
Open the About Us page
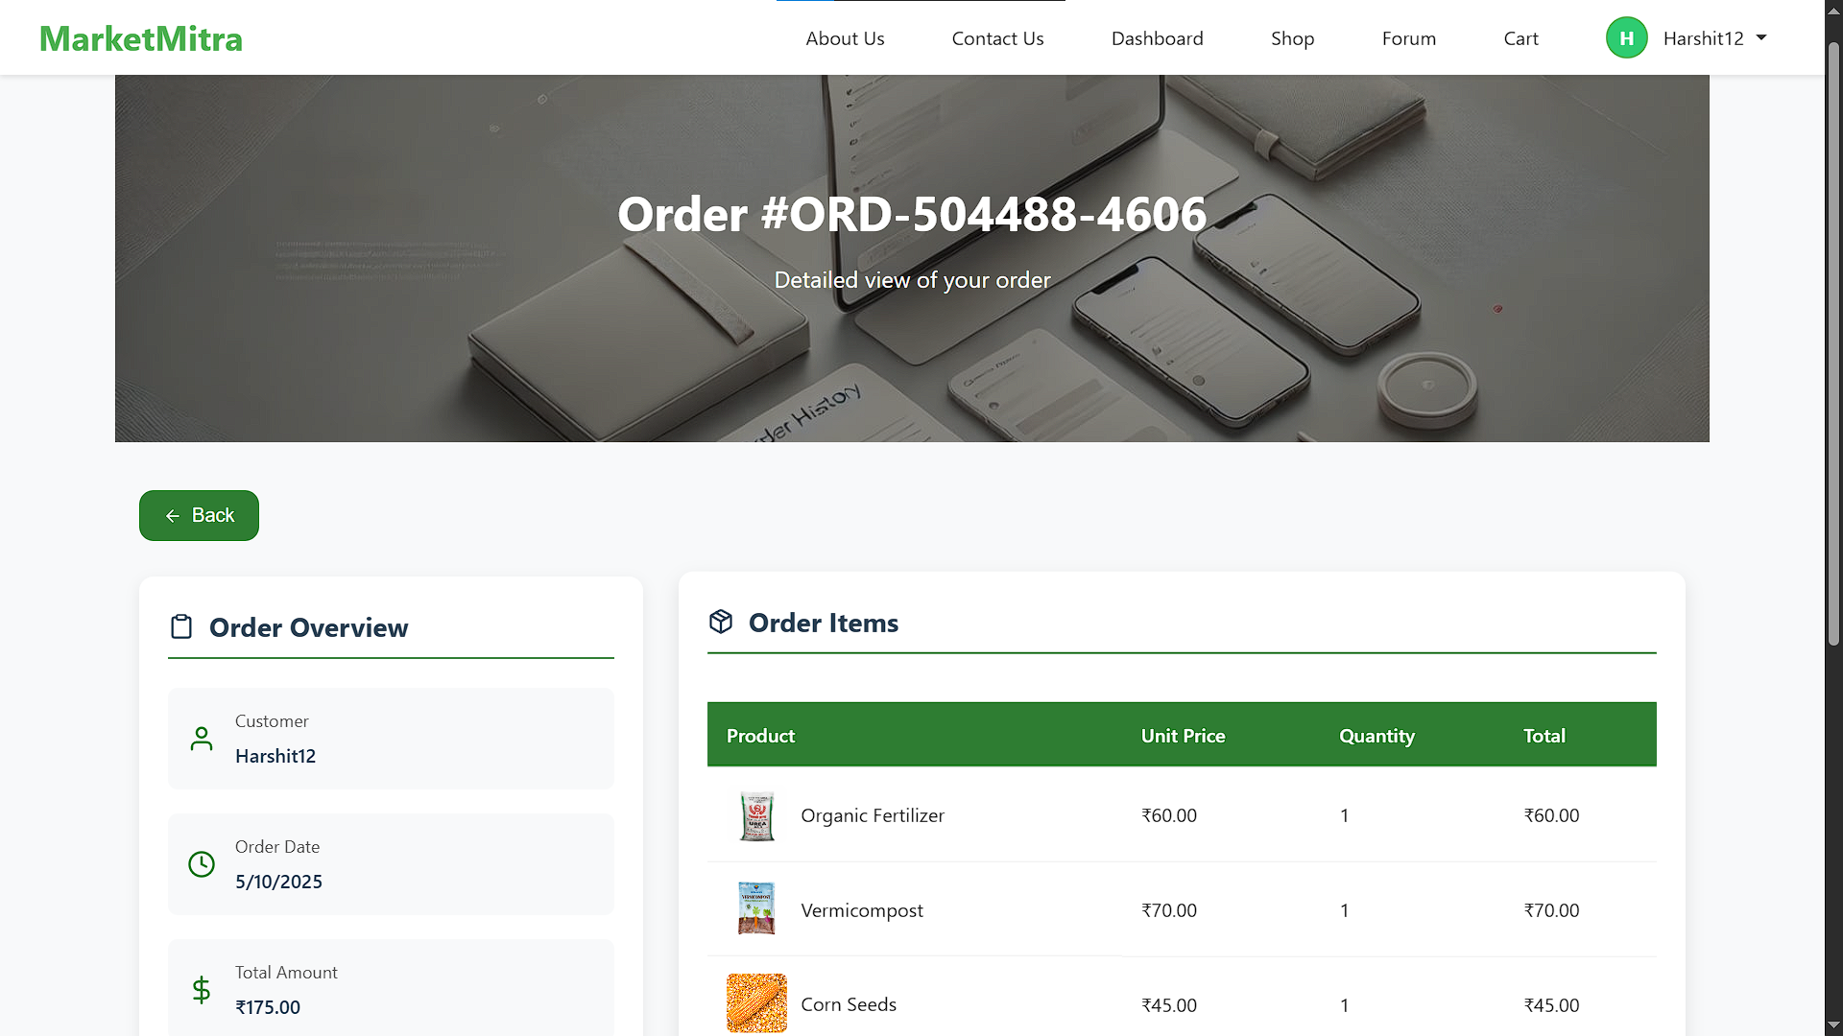click(x=845, y=38)
